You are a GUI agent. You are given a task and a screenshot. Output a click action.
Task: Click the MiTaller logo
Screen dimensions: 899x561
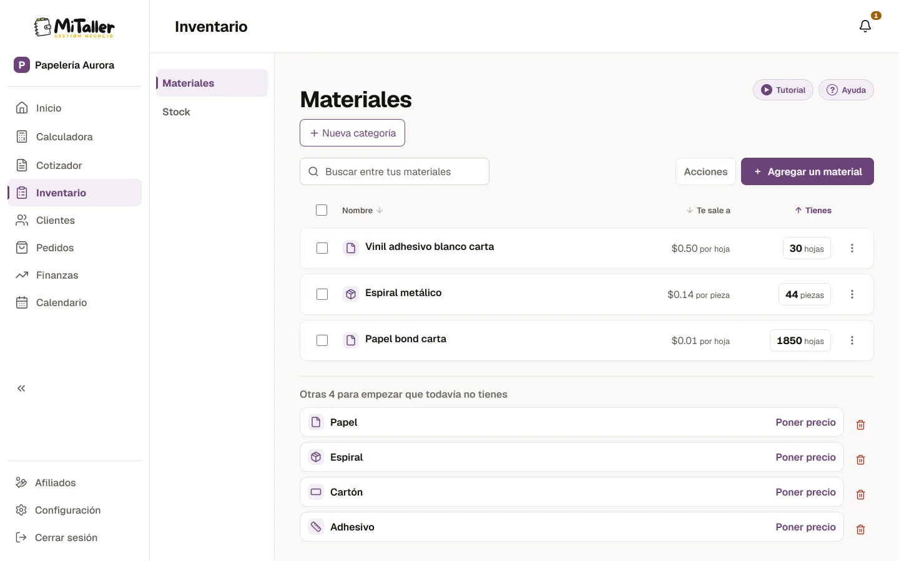[x=74, y=27]
